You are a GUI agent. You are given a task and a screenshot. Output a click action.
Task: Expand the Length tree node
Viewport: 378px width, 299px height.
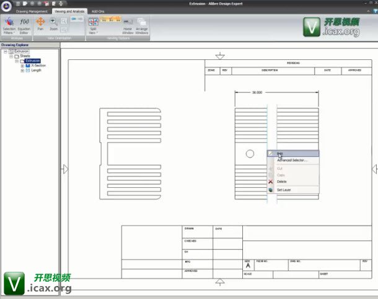pyautogui.click(x=22, y=70)
